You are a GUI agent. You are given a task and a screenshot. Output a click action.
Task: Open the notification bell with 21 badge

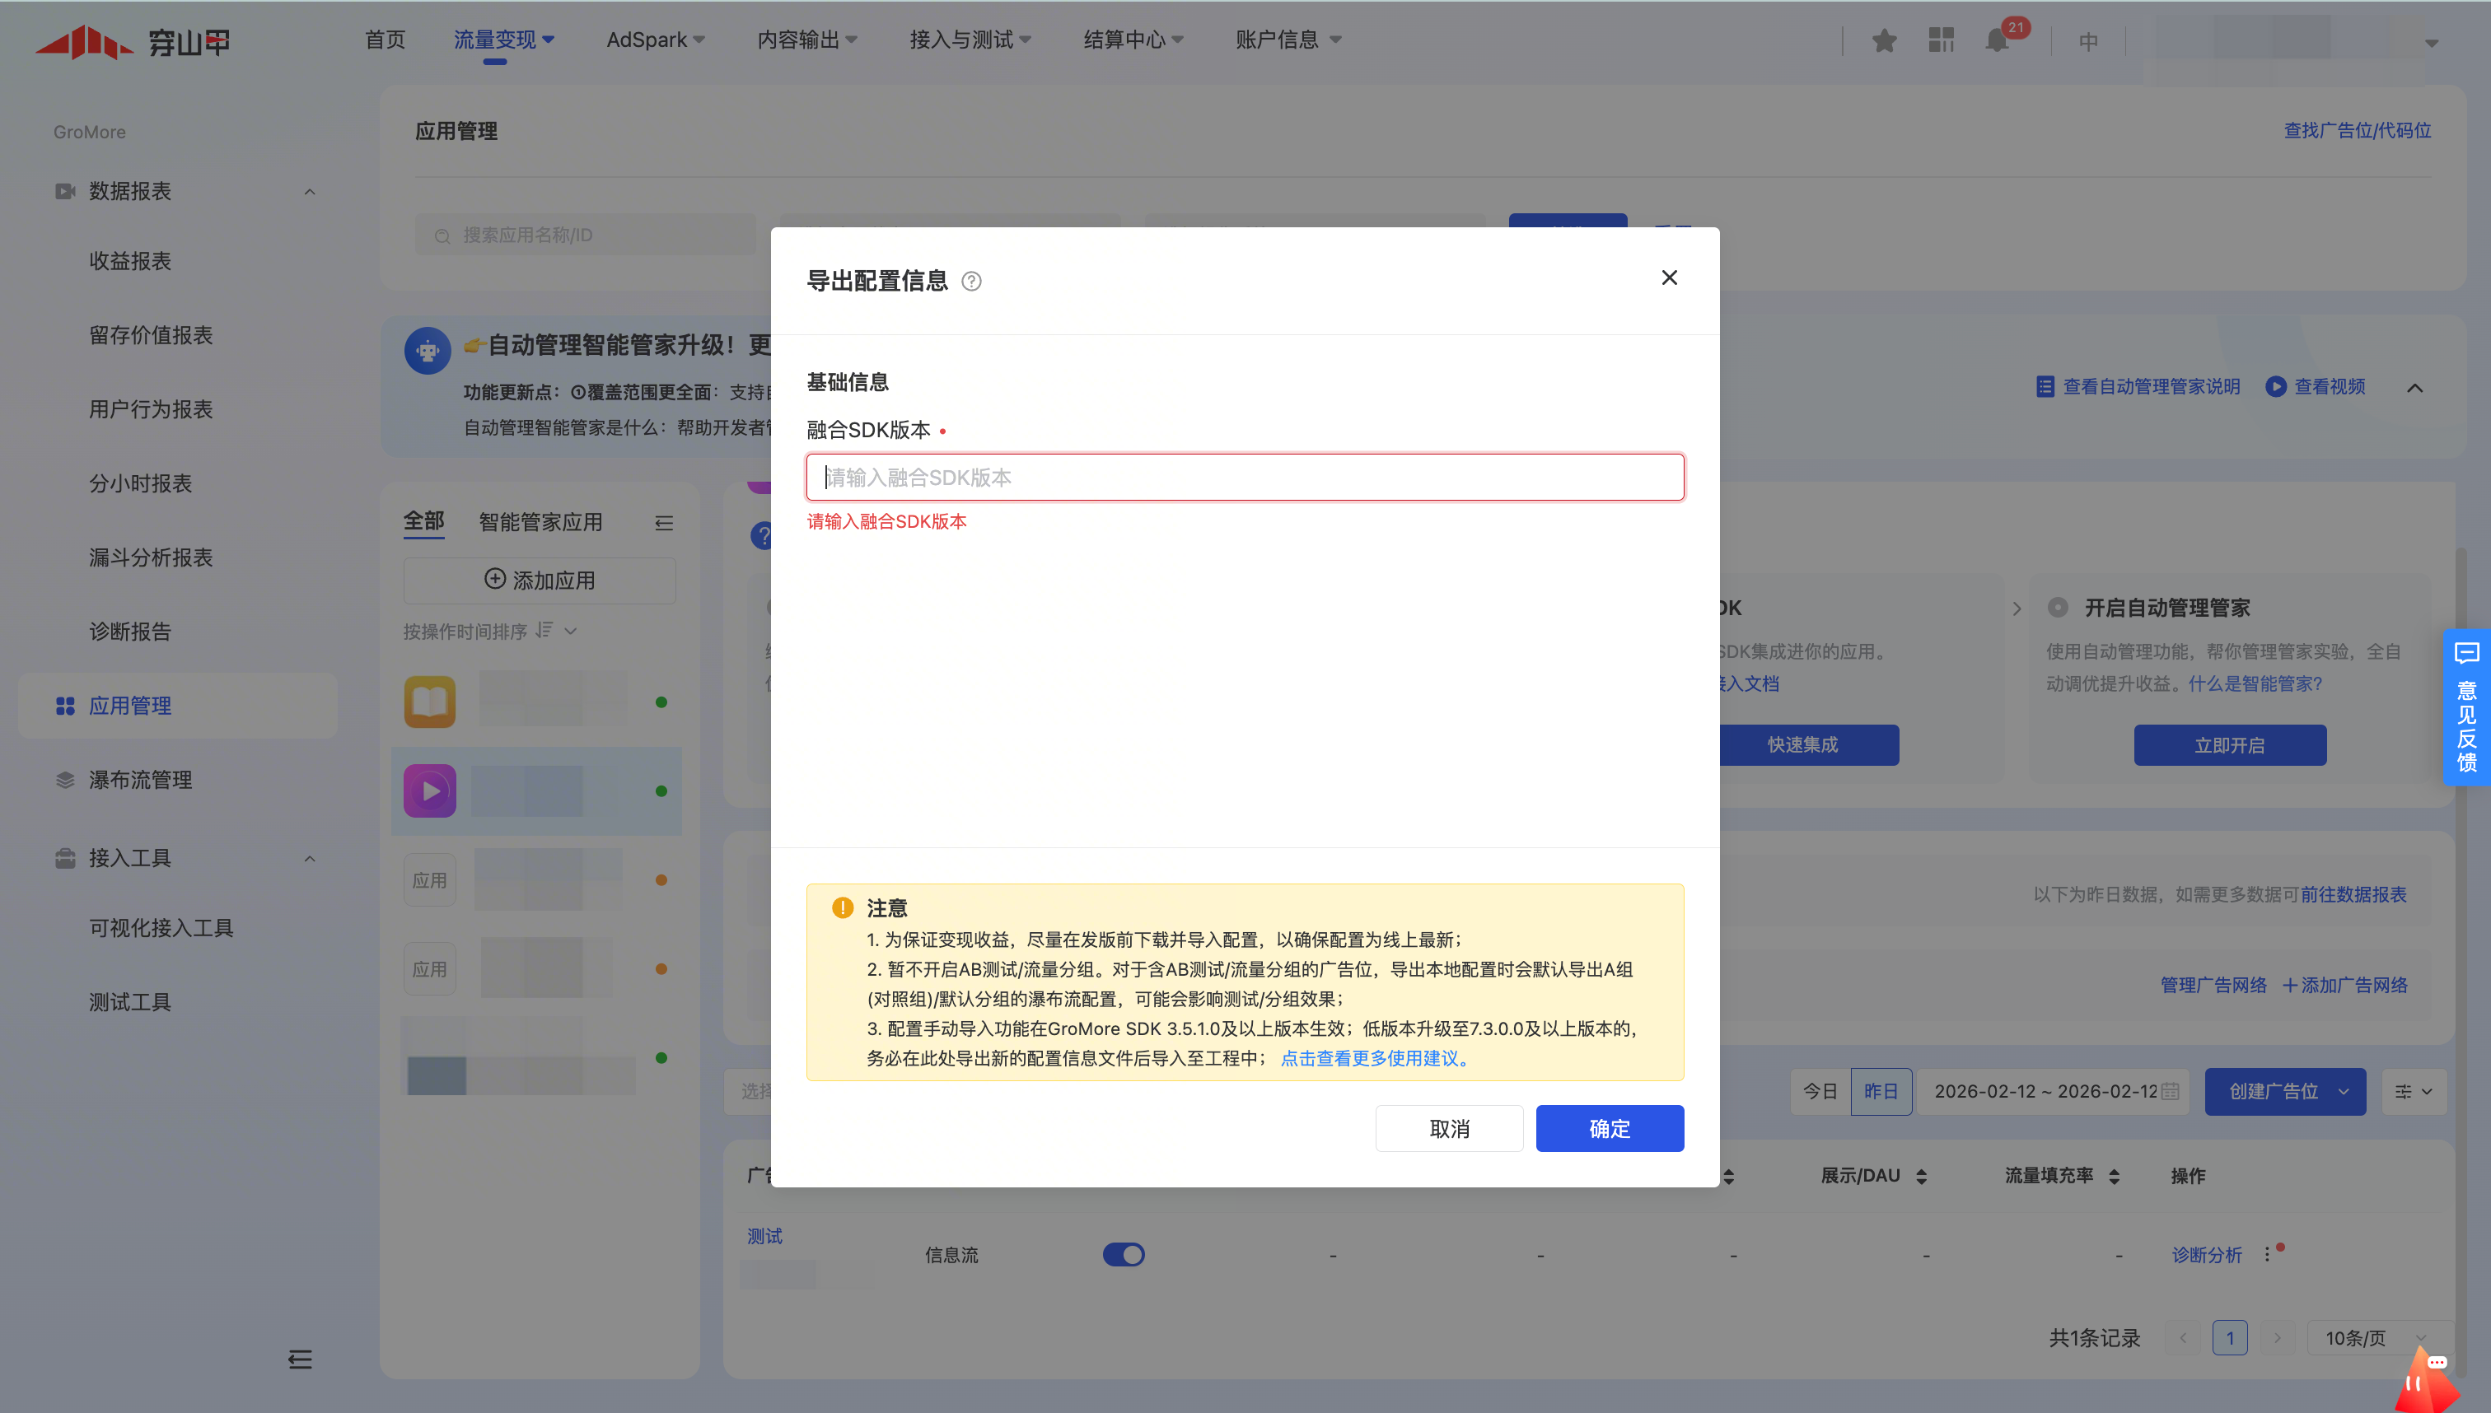point(1997,41)
